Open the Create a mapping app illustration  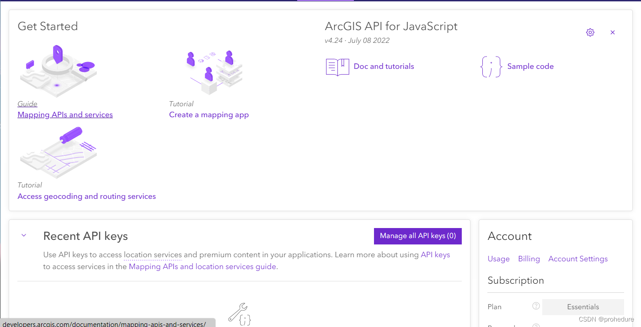pos(215,72)
